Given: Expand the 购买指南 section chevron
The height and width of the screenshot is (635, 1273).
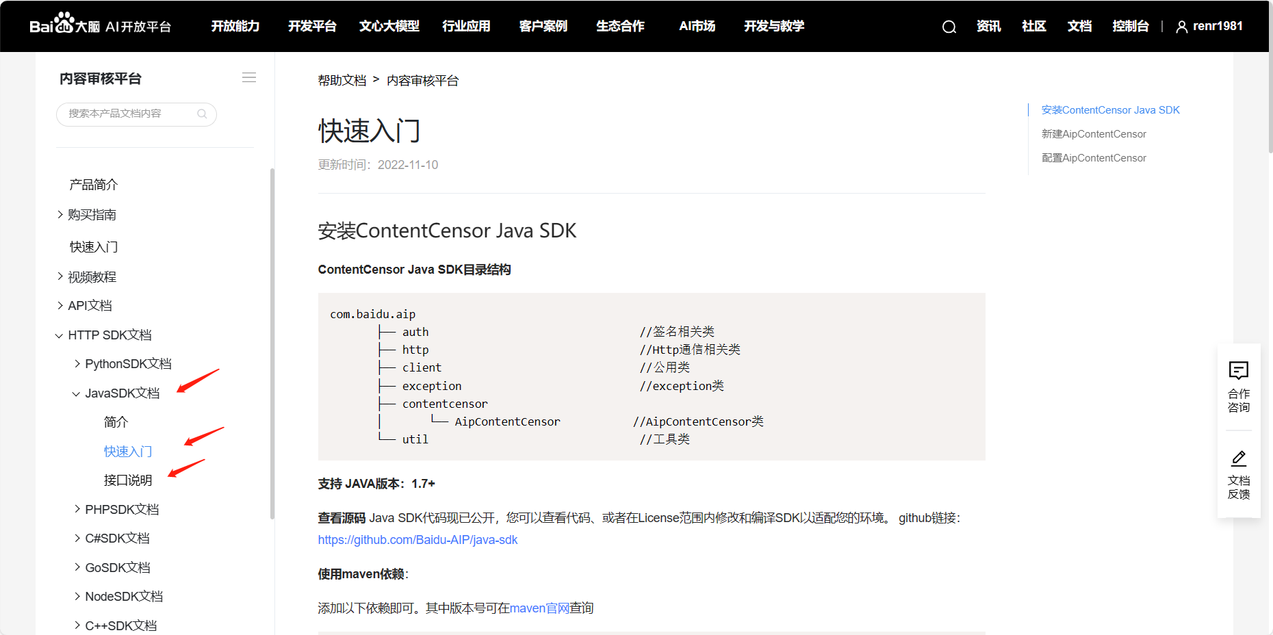Looking at the screenshot, I should click(60, 214).
